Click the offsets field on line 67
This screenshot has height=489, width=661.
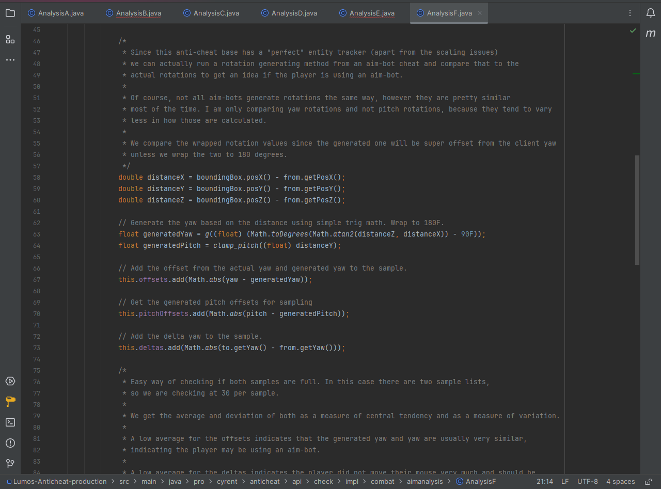point(153,279)
